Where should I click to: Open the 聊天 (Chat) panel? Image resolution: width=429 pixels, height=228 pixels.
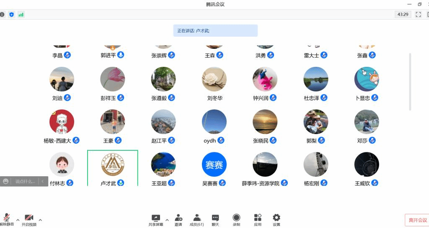coord(215,220)
